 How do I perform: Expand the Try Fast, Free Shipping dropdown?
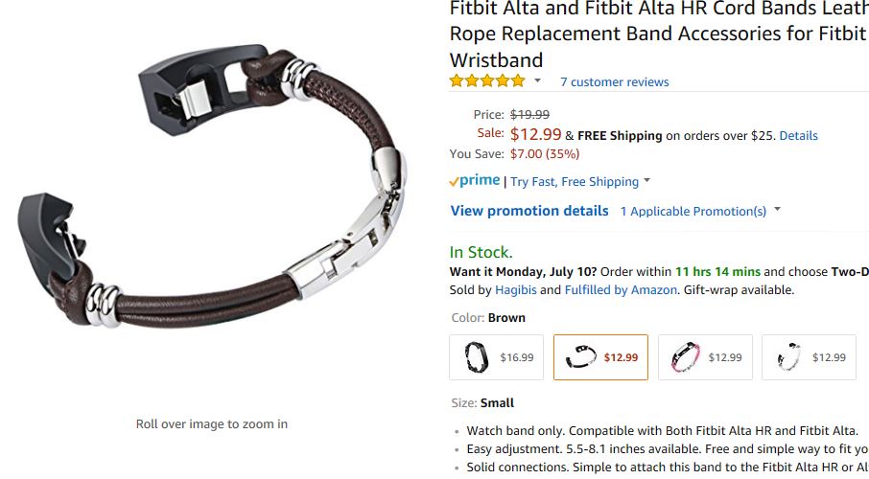579,182
